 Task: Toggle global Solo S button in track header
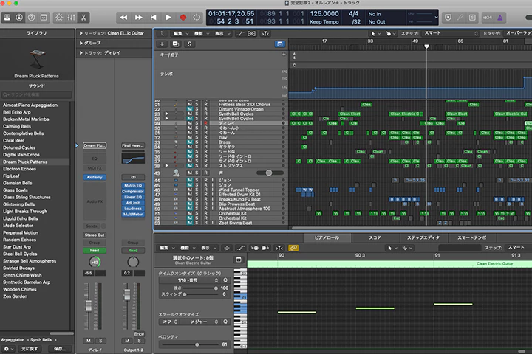[x=189, y=44]
